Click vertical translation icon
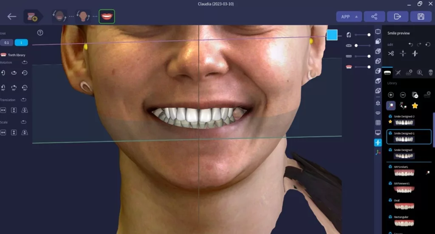 pyautogui.click(x=14, y=110)
